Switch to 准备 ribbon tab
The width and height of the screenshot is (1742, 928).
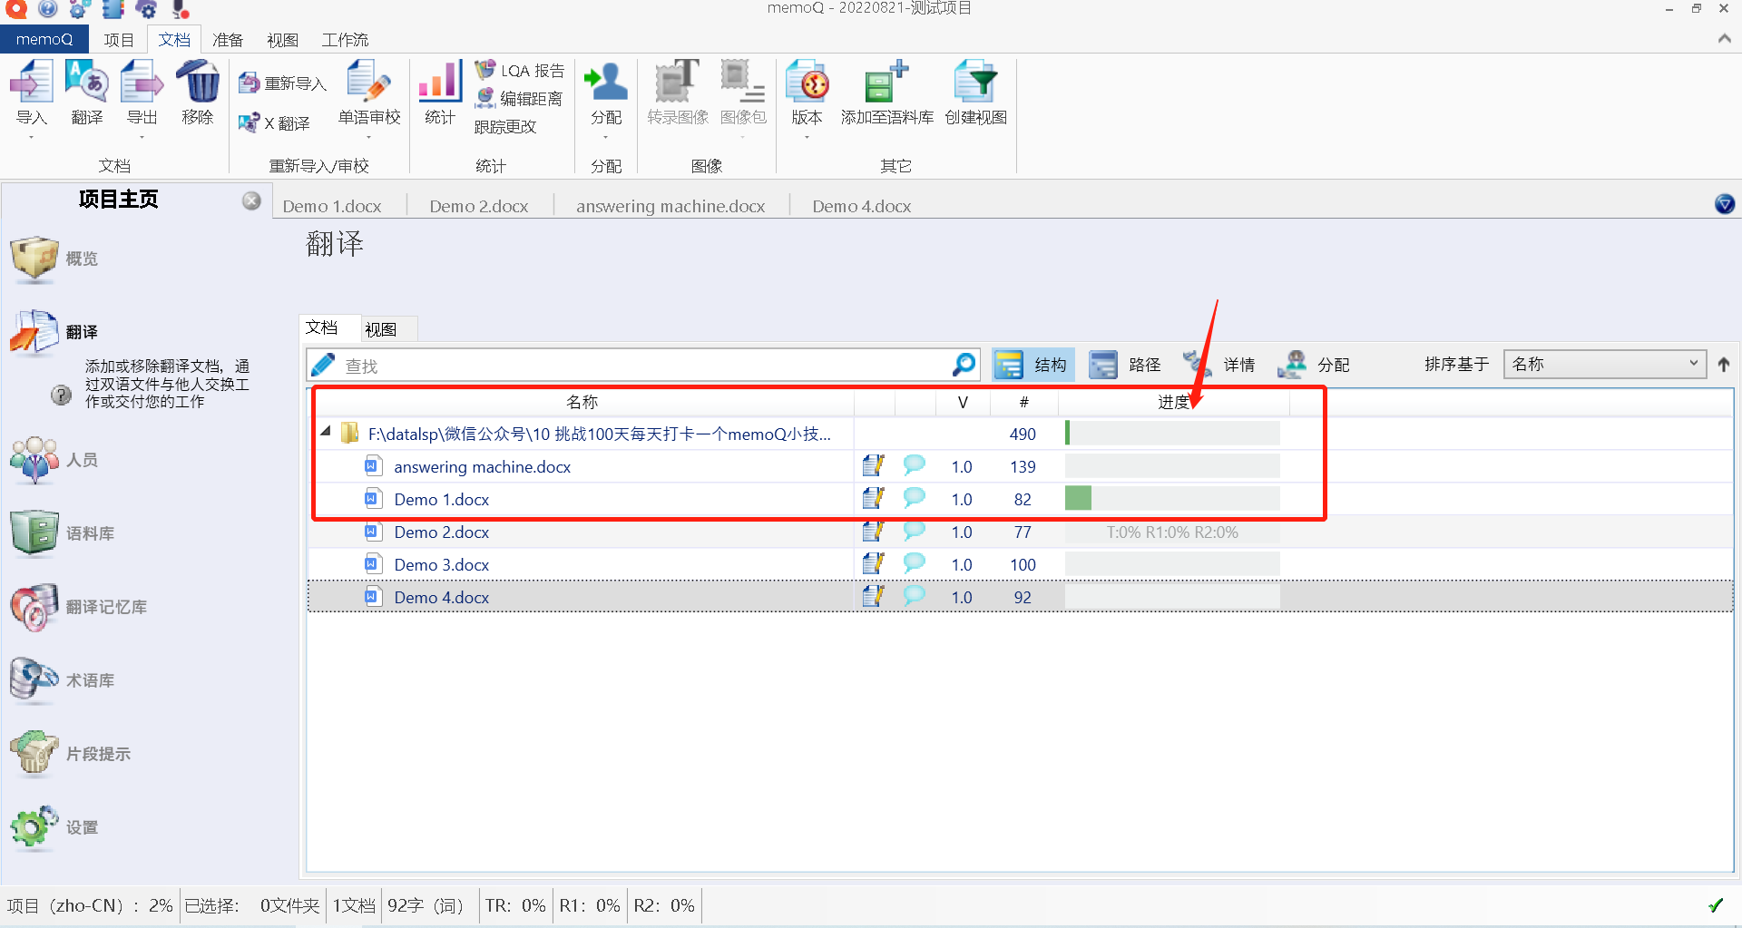[x=228, y=40]
